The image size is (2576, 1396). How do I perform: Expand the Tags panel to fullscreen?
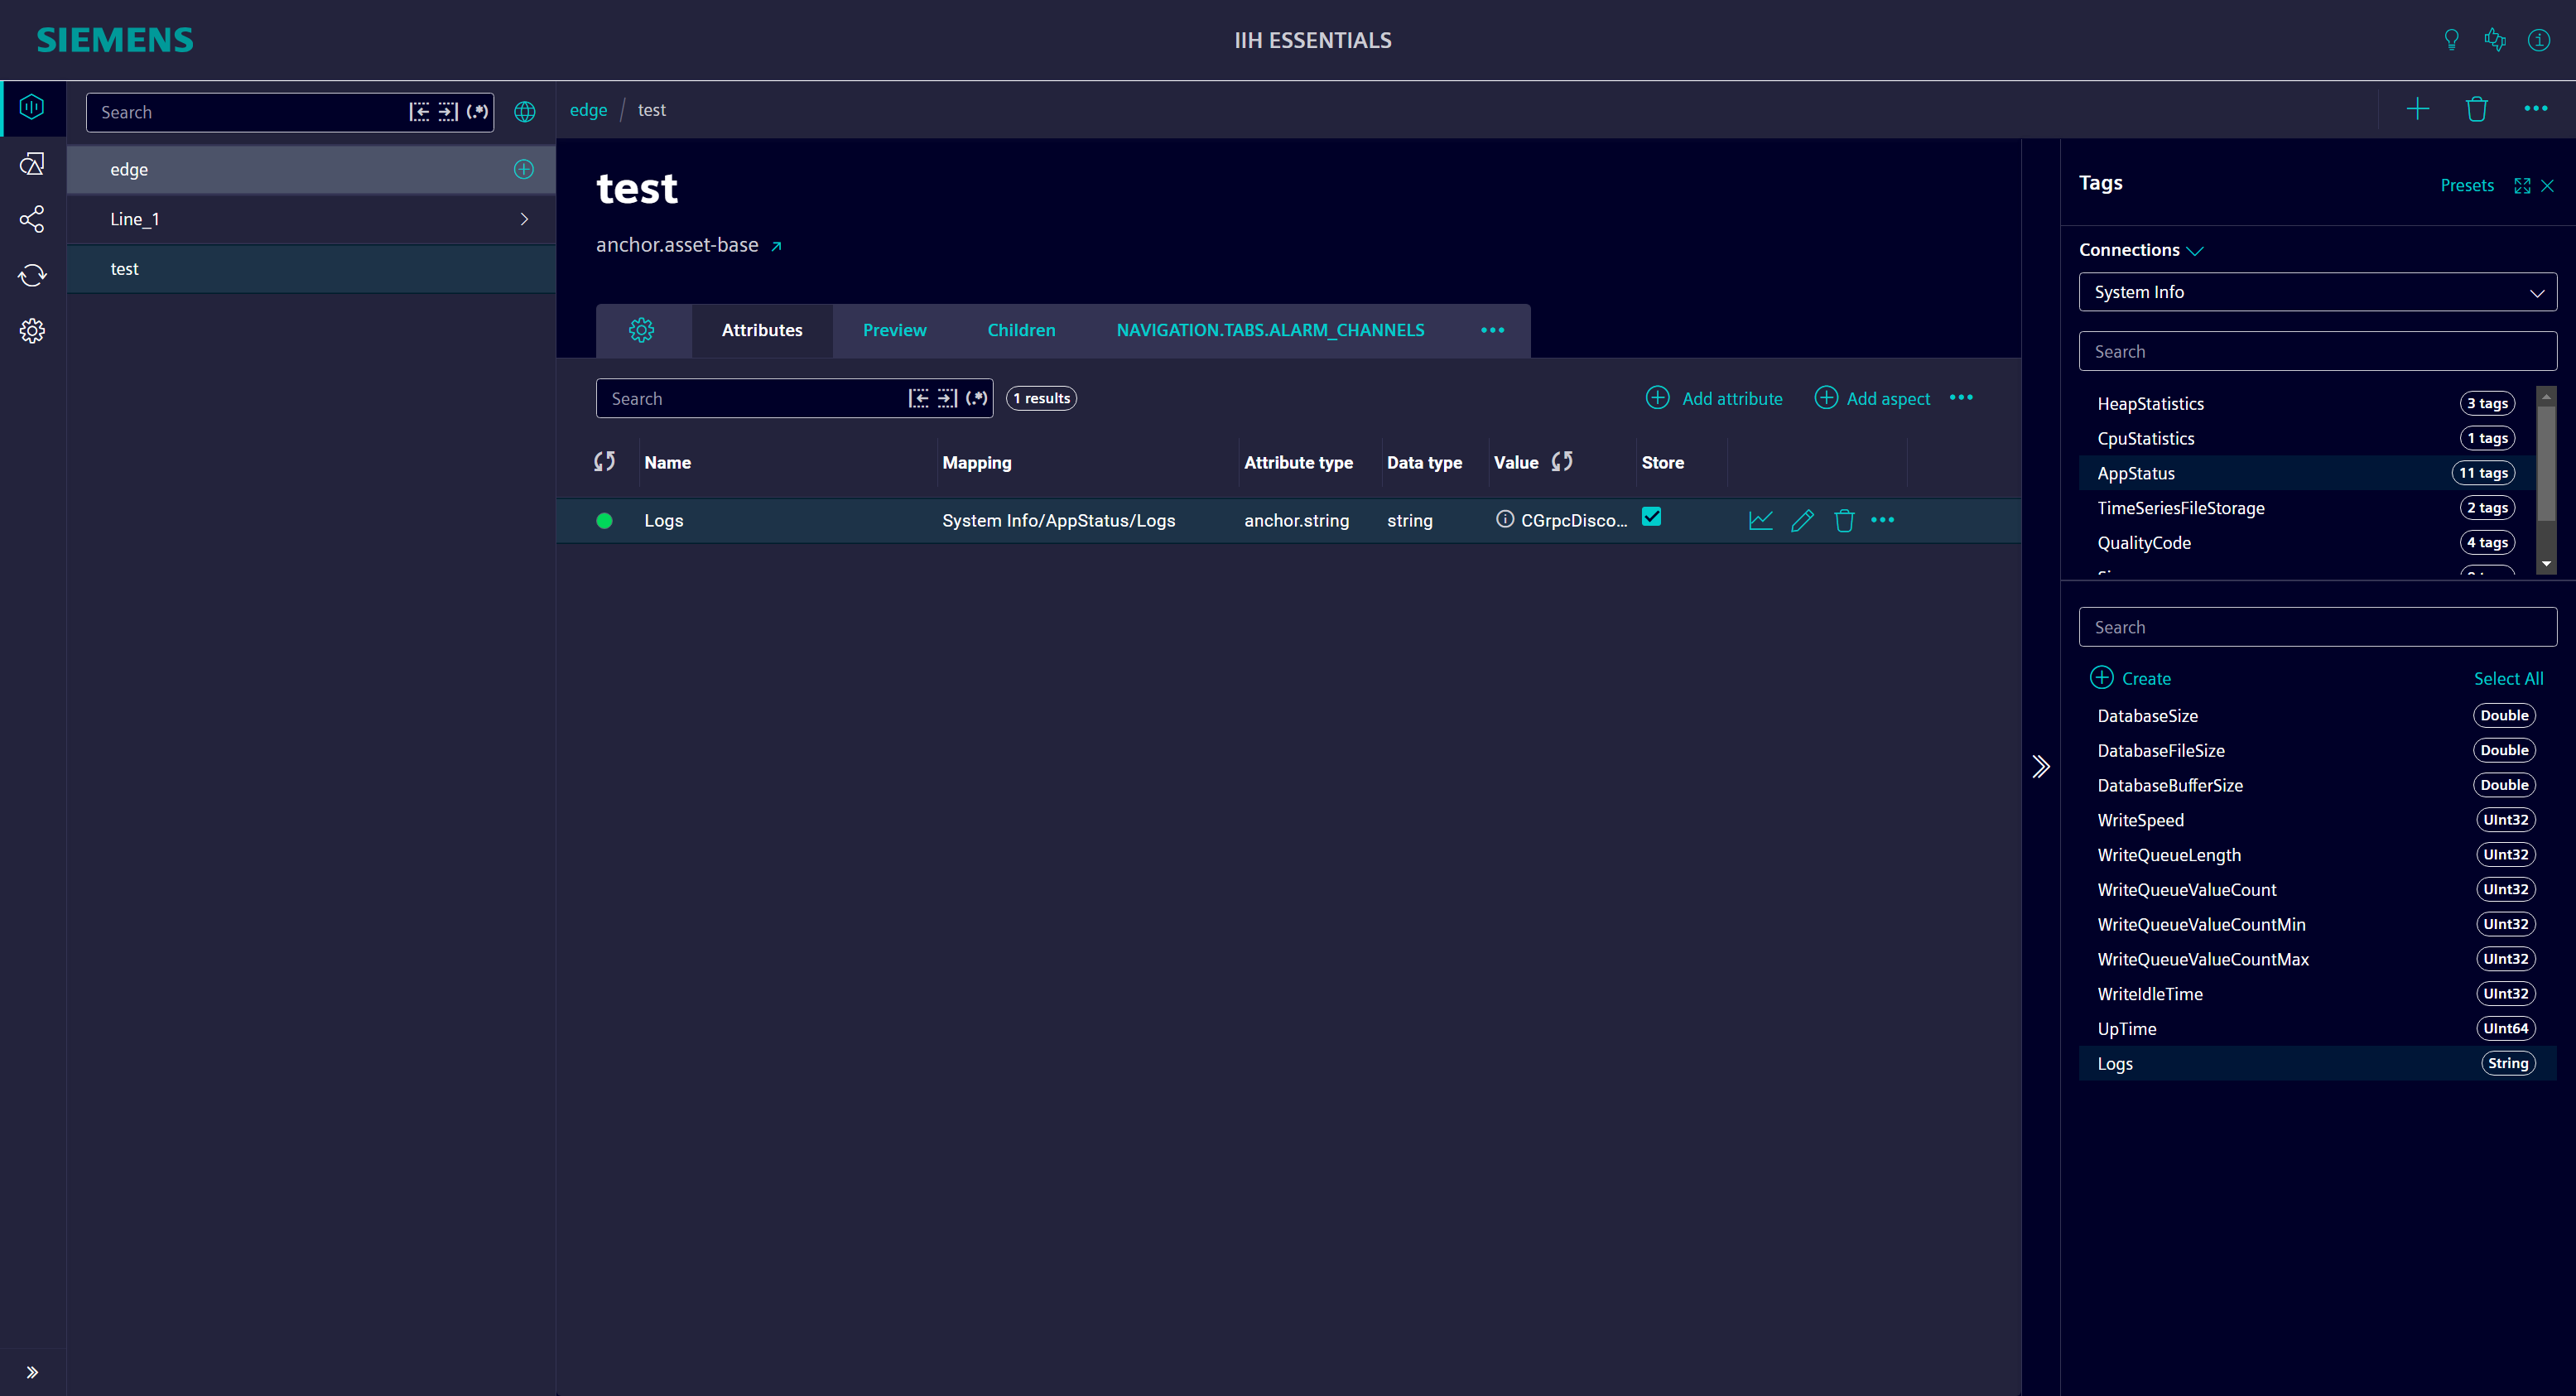point(2522,186)
